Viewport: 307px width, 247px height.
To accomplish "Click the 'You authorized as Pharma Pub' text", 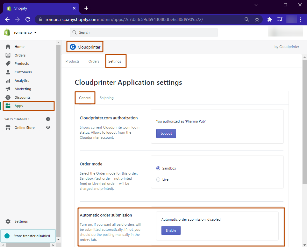I will [181, 121].
